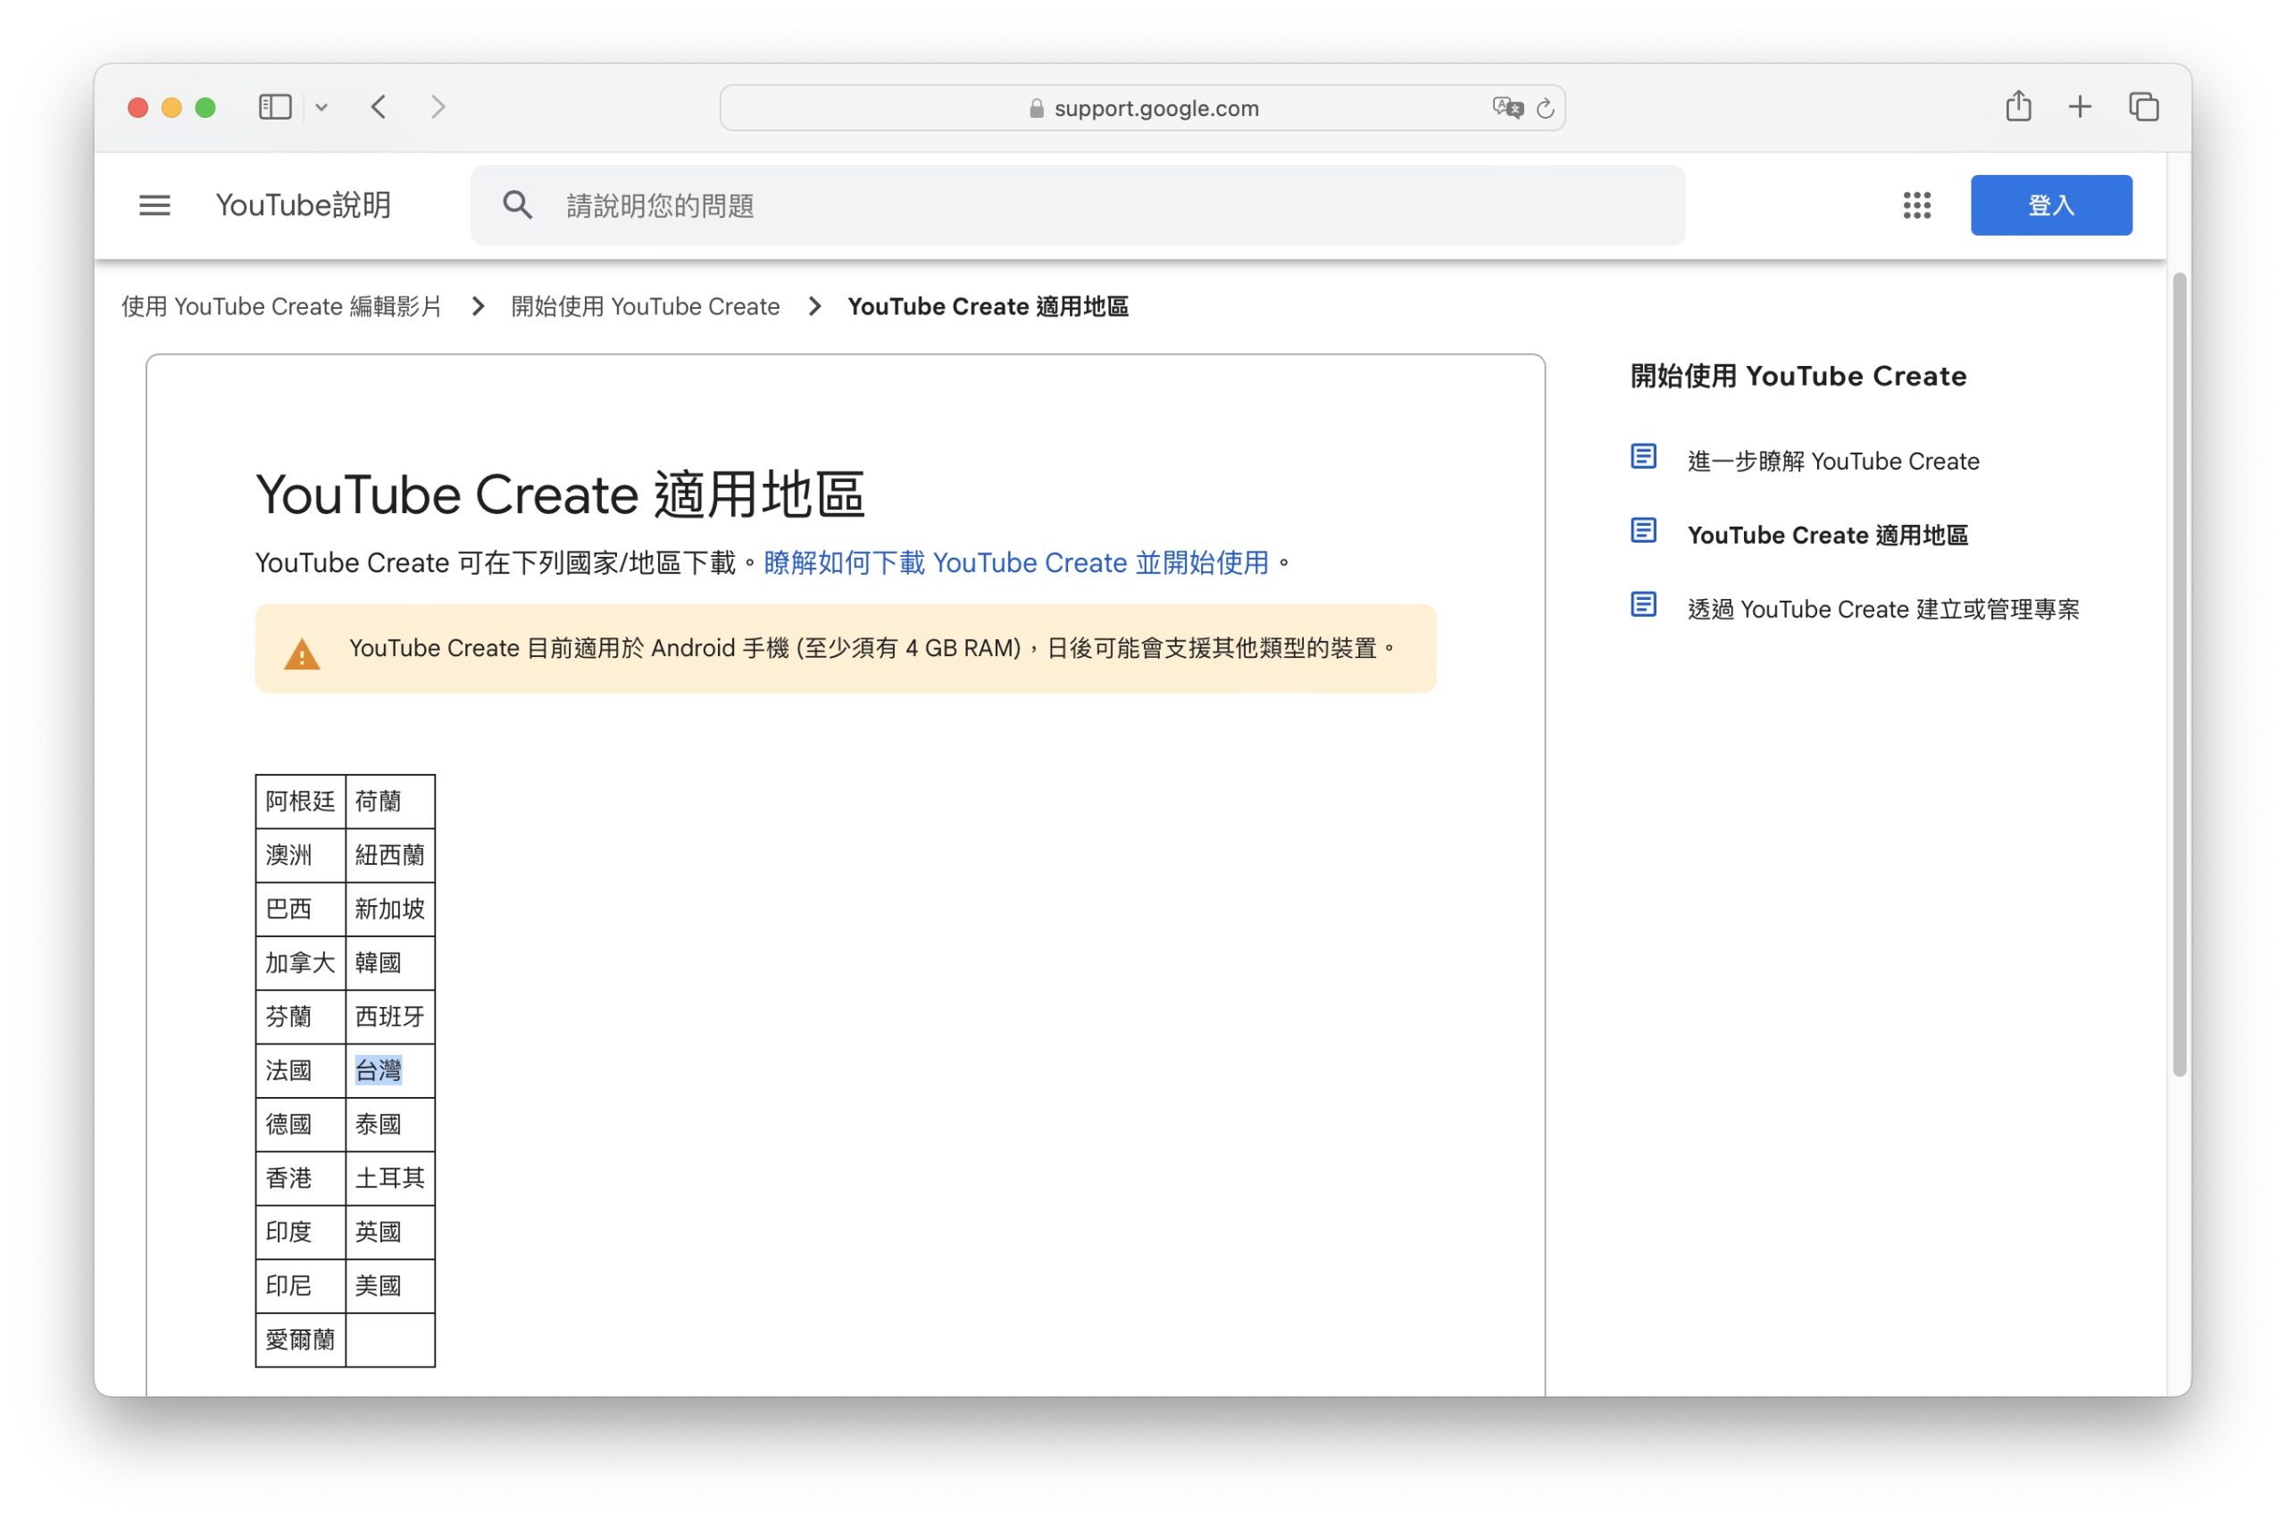Click table cell 巴西

[300, 909]
